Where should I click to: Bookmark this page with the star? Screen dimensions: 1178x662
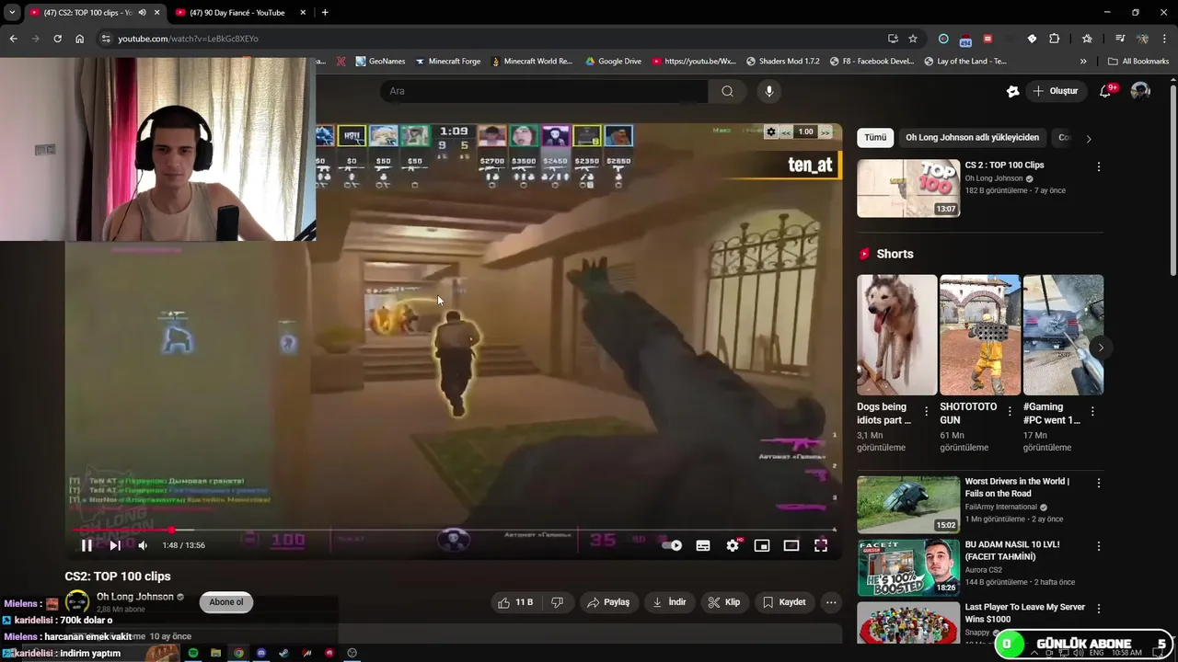(x=913, y=39)
